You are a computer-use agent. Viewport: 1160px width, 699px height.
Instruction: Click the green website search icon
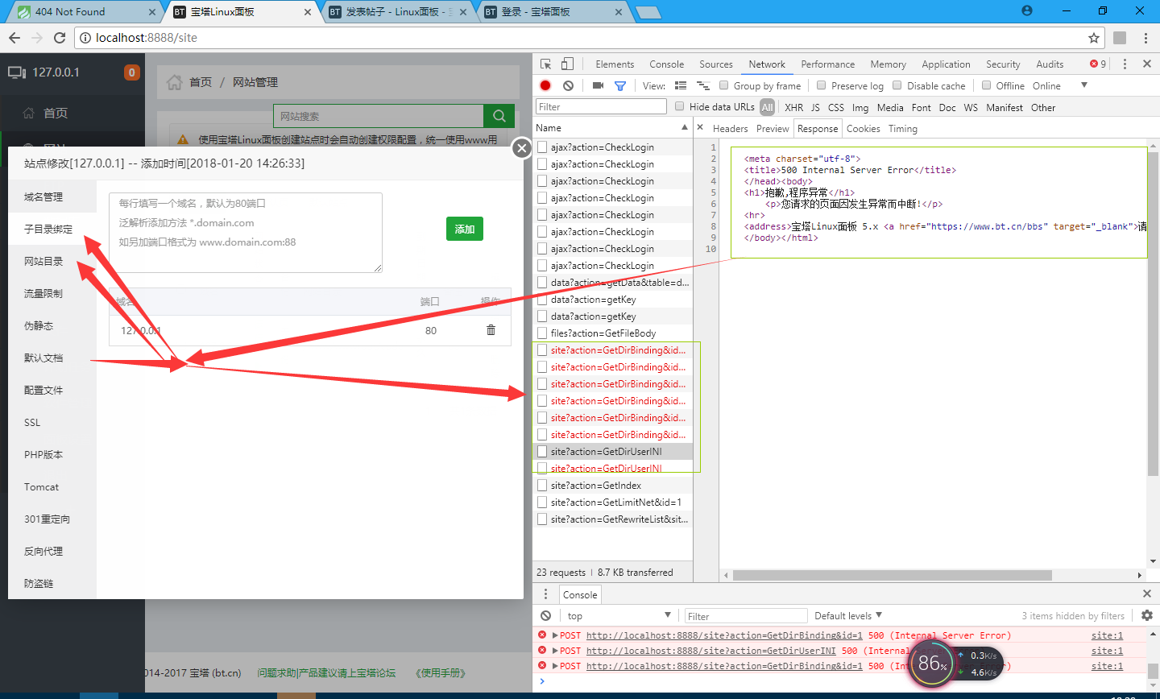(499, 116)
